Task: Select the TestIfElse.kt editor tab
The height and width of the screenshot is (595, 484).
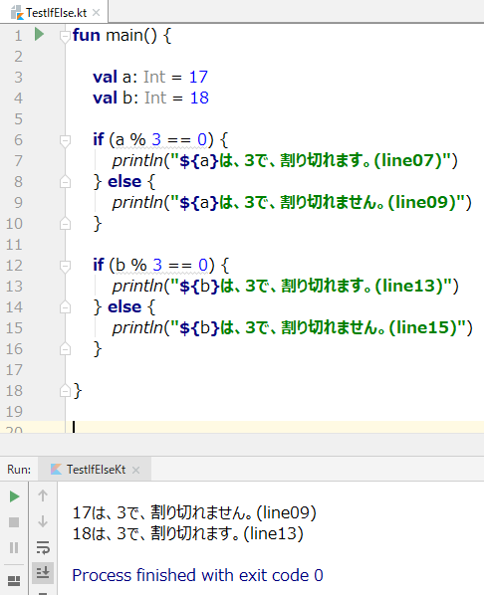Action: click(54, 13)
